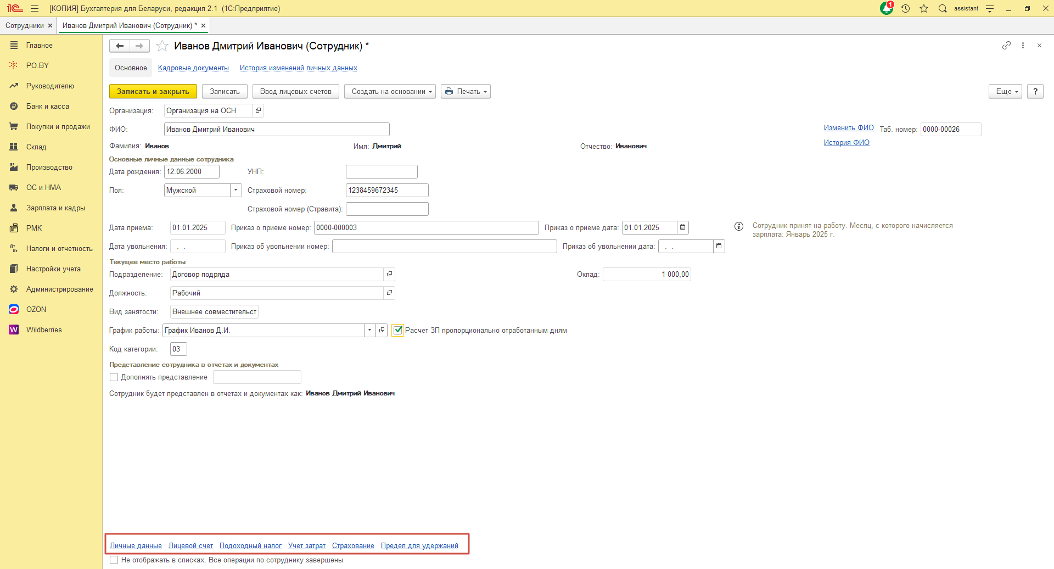Open calendar for dismissal order date

point(719,247)
